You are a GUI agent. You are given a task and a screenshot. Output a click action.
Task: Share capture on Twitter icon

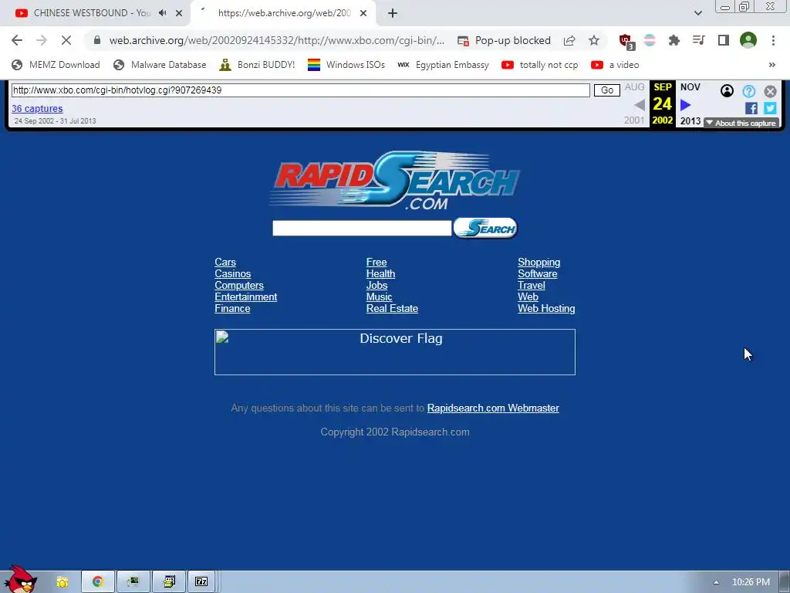tap(770, 108)
